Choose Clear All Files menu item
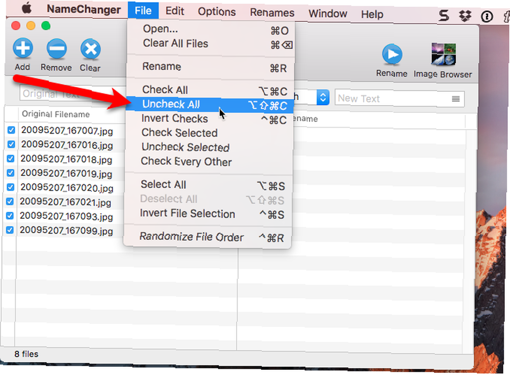Screen dimensions: 510x375 (x=211, y=43)
